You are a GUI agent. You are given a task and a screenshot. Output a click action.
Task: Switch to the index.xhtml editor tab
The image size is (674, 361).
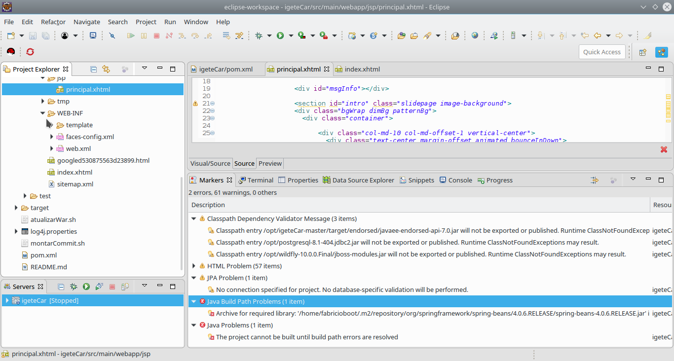point(362,69)
